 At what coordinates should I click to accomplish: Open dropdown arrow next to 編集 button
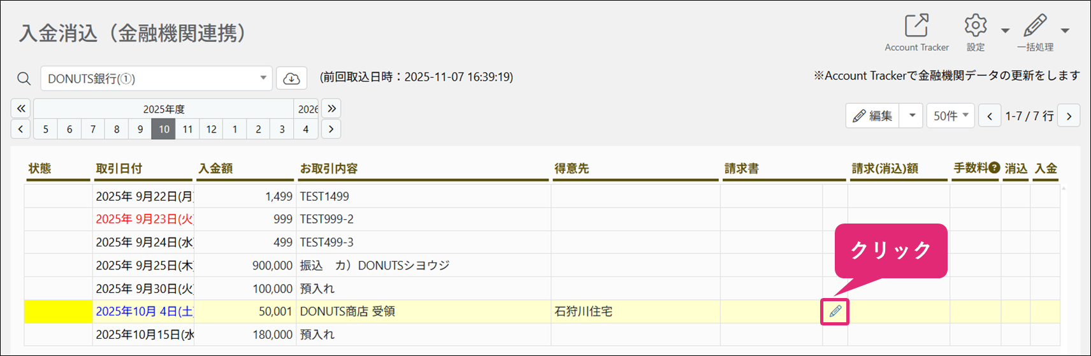[x=911, y=115]
